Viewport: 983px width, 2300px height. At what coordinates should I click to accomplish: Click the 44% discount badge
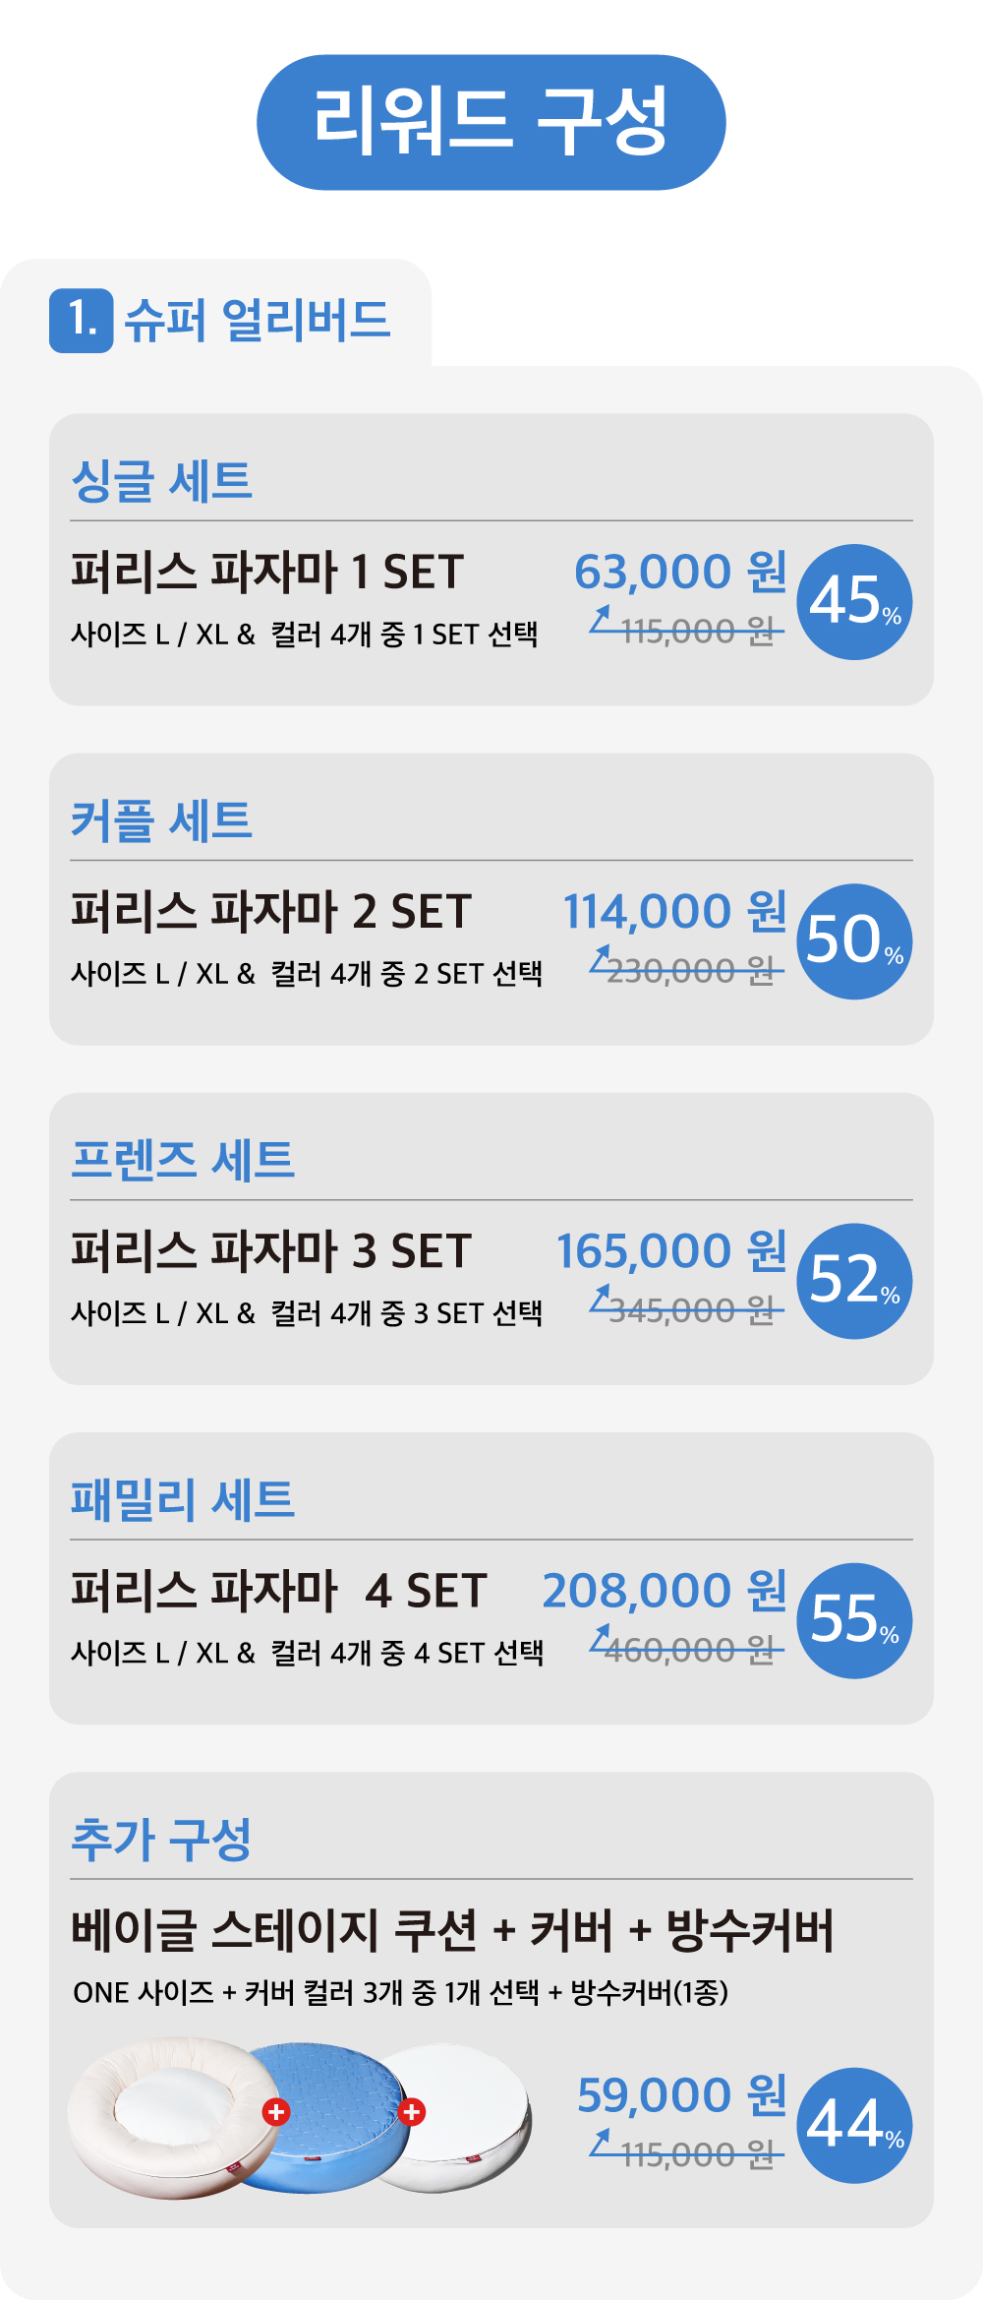854,2125
